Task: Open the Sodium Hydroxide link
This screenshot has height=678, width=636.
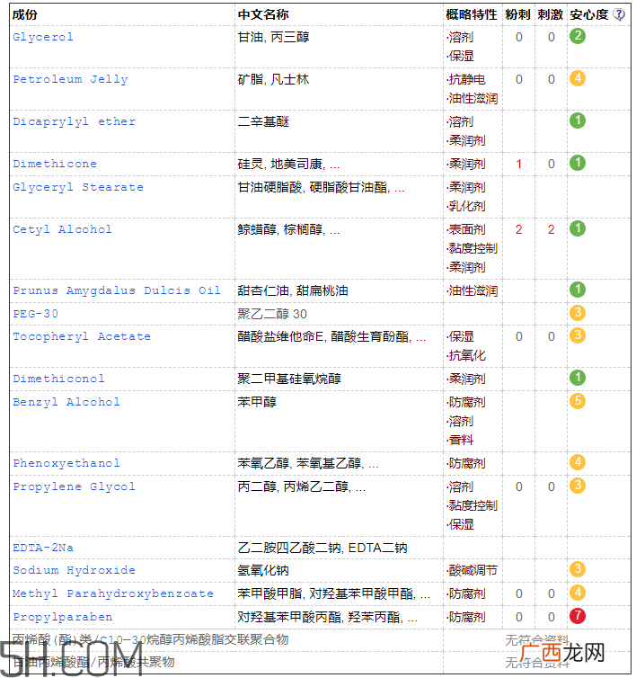Action: click(x=74, y=570)
